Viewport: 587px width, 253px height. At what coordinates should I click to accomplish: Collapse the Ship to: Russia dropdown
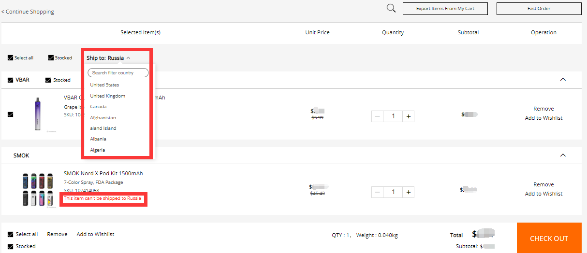coord(108,58)
